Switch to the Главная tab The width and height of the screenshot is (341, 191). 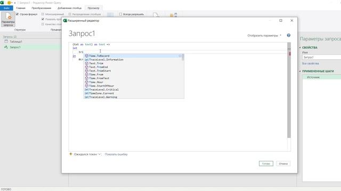click(x=21, y=8)
